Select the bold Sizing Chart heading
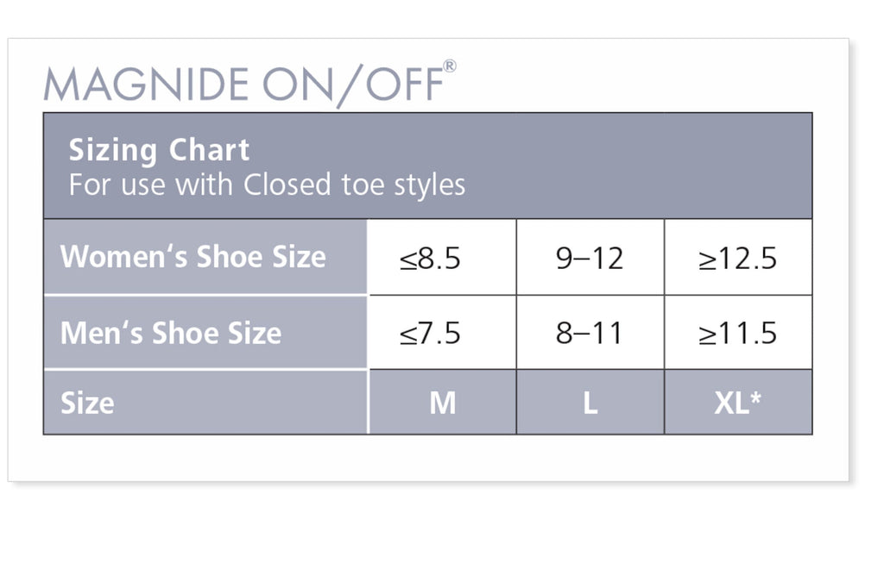Image resolution: width=884 pixels, height=588 pixels. coord(159,150)
